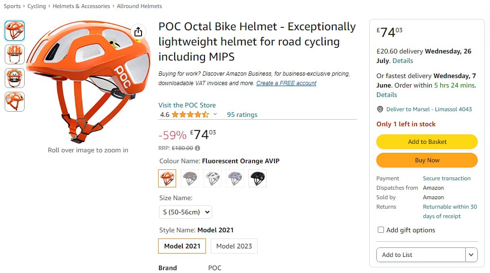Open the S (50-56cm) size dropdown

click(185, 212)
